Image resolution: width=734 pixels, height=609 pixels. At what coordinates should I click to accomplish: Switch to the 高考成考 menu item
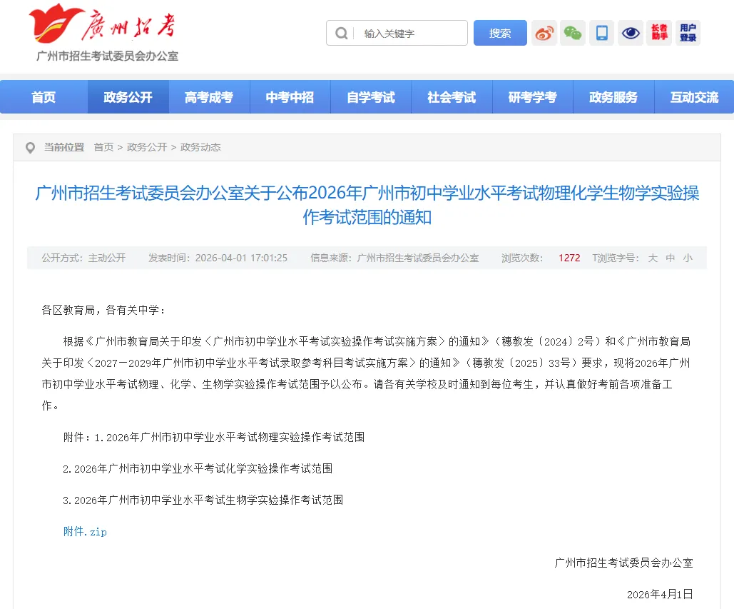click(x=209, y=96)
